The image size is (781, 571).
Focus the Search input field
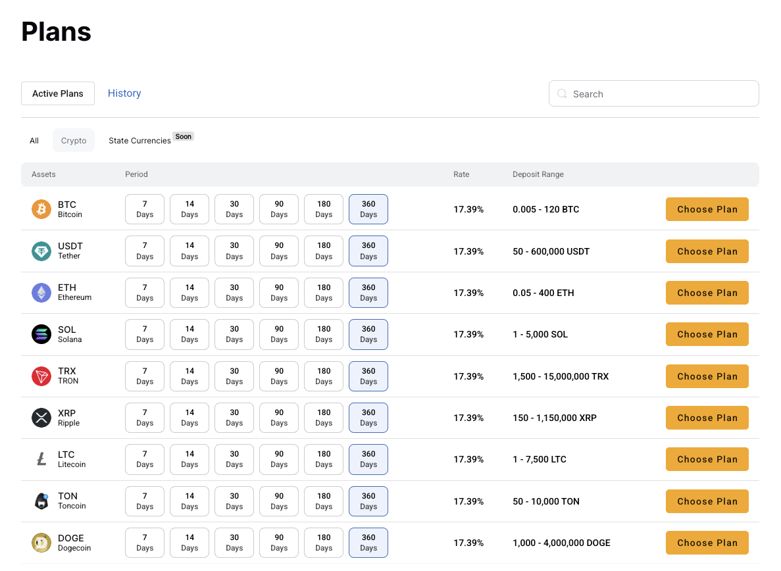pos(653,93)
